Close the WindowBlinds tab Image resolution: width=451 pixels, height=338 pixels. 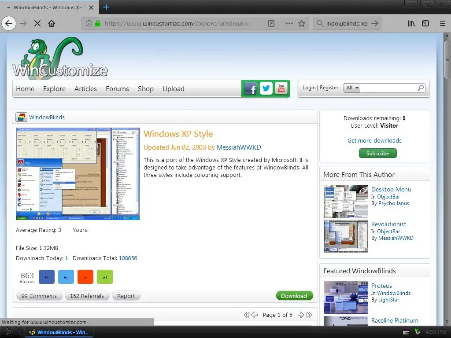(91, 7)
